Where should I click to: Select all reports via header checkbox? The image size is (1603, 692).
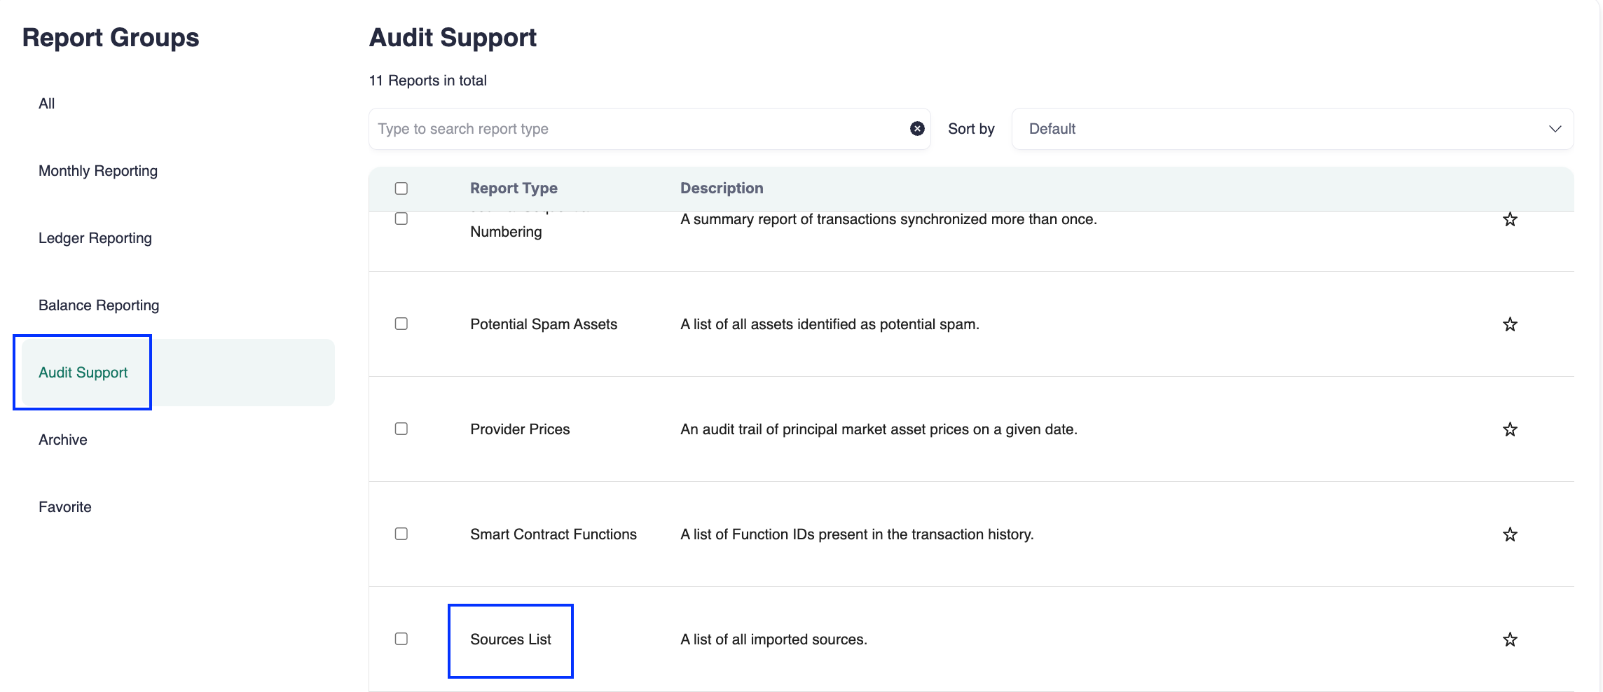coord(401,188)
